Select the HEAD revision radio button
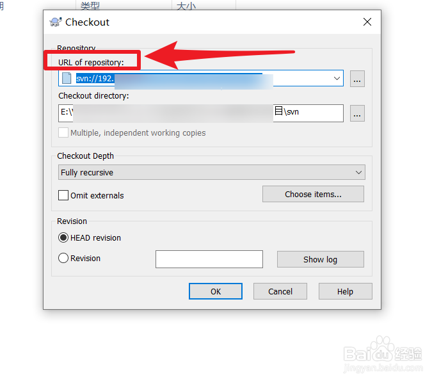The image size is (448, 384). (63, 237)
